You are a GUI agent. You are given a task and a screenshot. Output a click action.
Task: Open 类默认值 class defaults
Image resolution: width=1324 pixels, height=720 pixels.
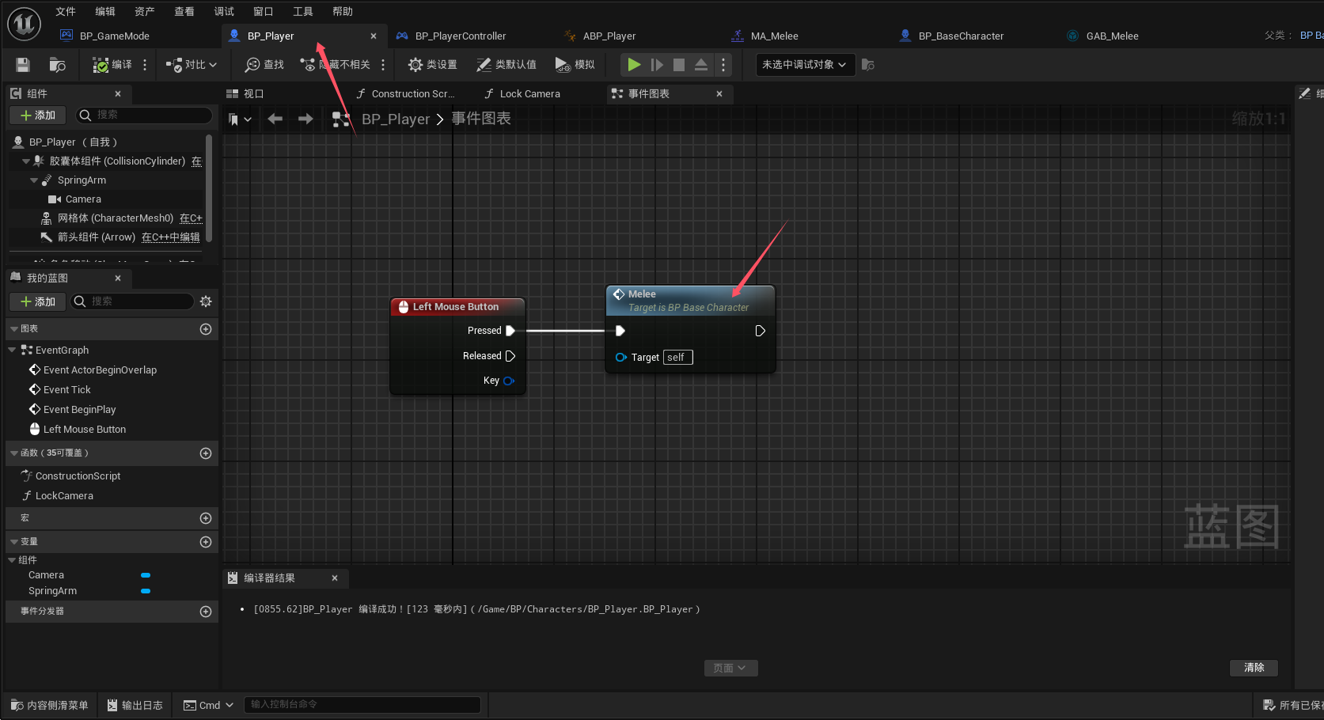(506, 65)
